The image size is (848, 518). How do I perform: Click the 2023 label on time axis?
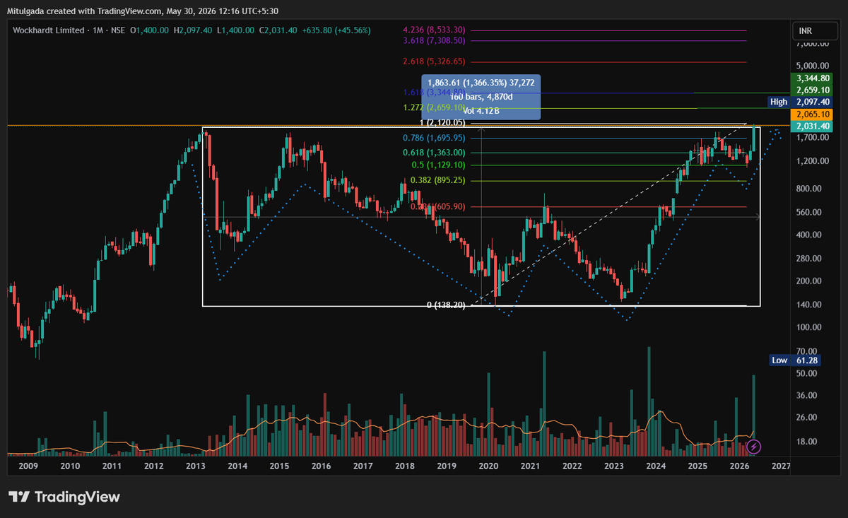pos(614,466)
